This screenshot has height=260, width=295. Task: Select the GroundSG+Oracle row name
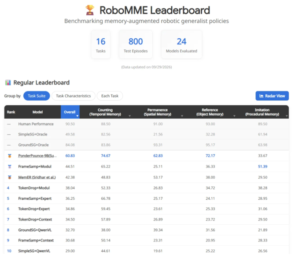point(33,145)
